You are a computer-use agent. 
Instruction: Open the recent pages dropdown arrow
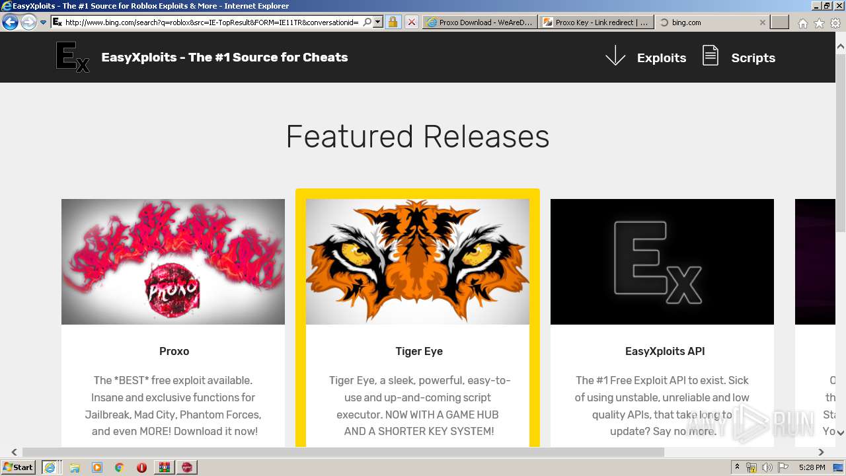pyautogui.click(x=44, y=22)
